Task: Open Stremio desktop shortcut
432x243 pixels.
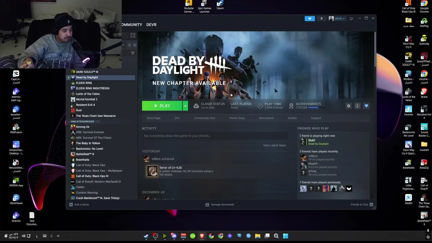Action: (x=16, y=217)
